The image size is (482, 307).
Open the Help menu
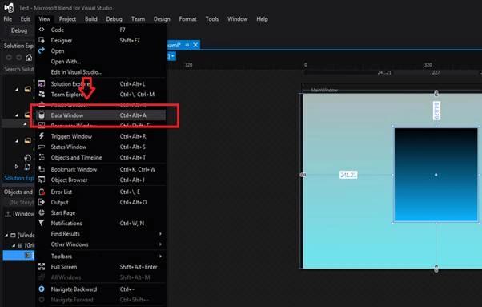click(x=262, y=19)
